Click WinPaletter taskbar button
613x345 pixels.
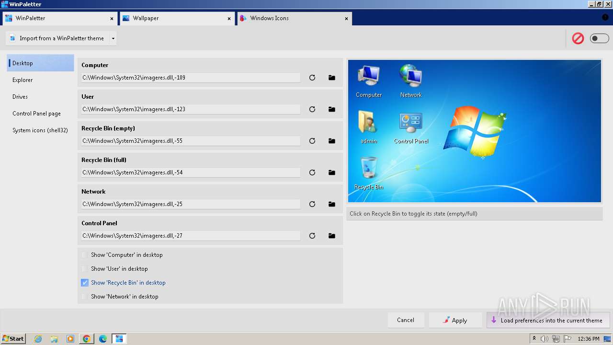[119, 339]
